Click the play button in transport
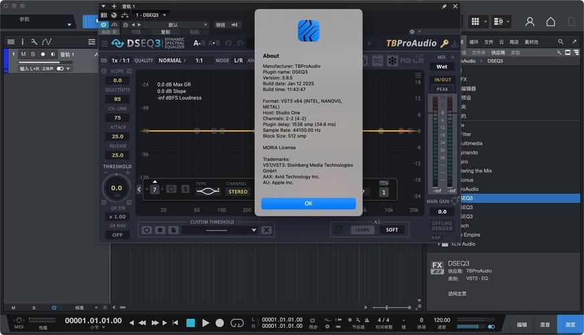Screen dimensions: 584x335 click(x=205, y=323)
